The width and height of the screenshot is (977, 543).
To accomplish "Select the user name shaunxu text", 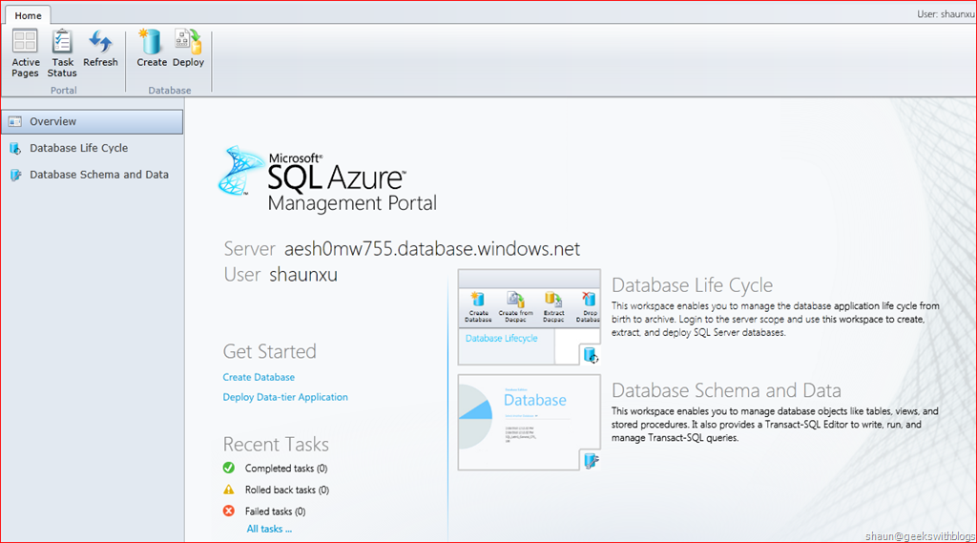I will click(303, 275).
